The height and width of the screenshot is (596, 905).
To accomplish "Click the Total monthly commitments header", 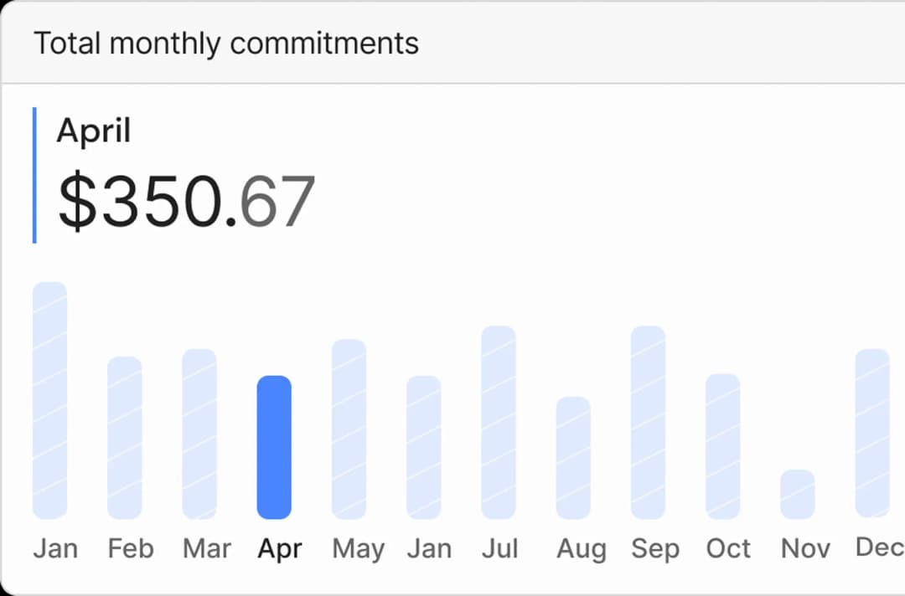I will click(x=226, y=42).
